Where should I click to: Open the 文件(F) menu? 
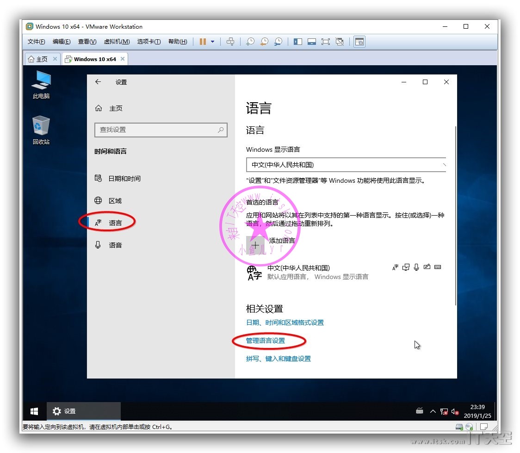click(36, 42)
